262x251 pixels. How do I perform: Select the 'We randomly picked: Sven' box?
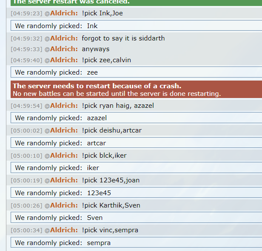(136, 217)
